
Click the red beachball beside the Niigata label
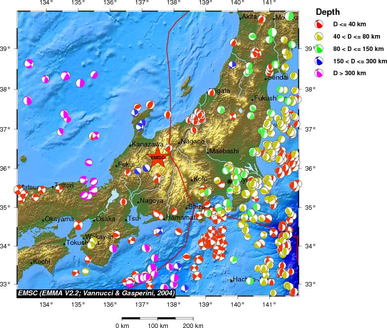(x=211, y=93)
